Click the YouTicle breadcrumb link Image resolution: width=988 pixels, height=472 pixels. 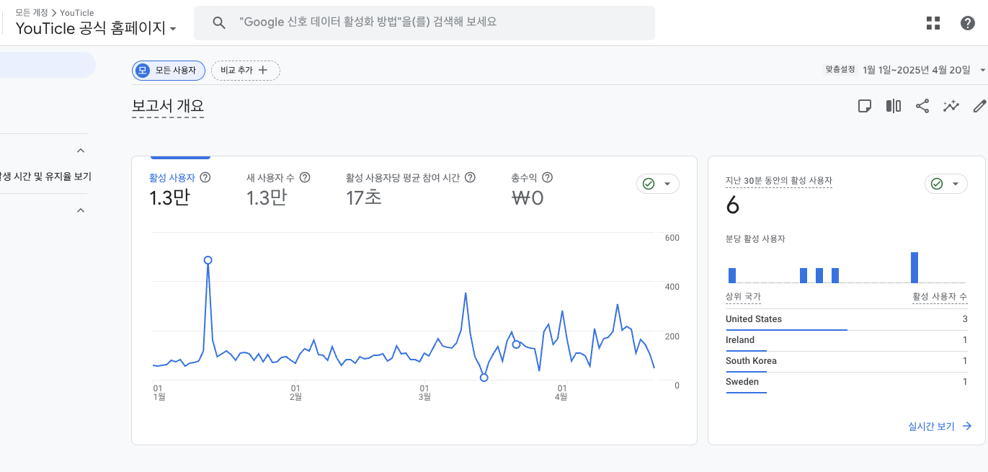pyautogui.click(x=77, y=13)
